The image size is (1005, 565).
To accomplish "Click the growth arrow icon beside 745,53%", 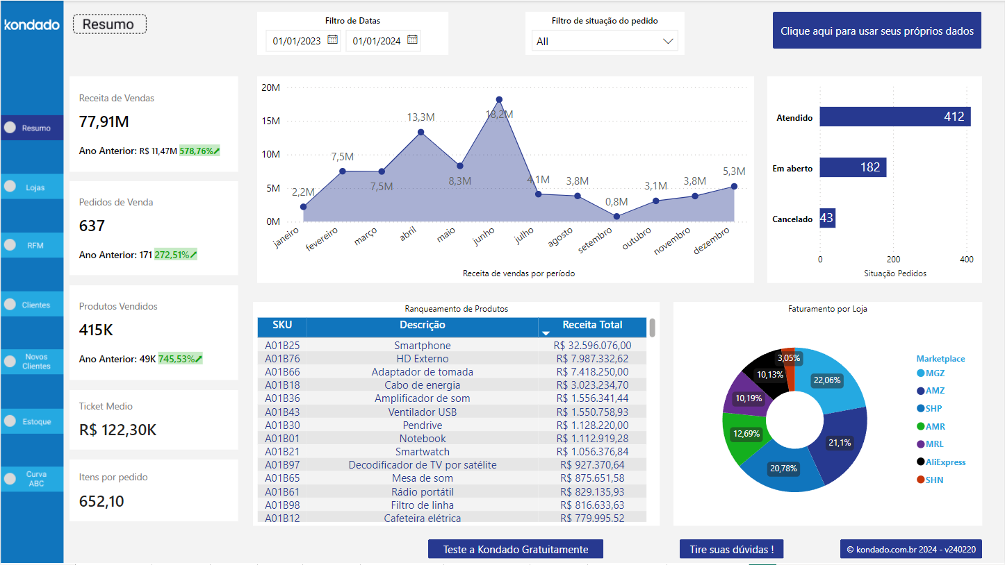I will [199, 358].
